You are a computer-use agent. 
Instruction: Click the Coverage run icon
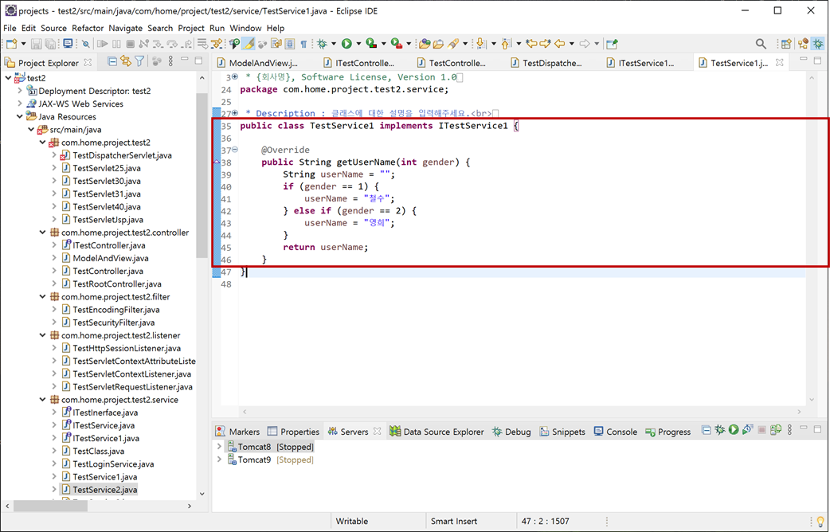point(372,44)
